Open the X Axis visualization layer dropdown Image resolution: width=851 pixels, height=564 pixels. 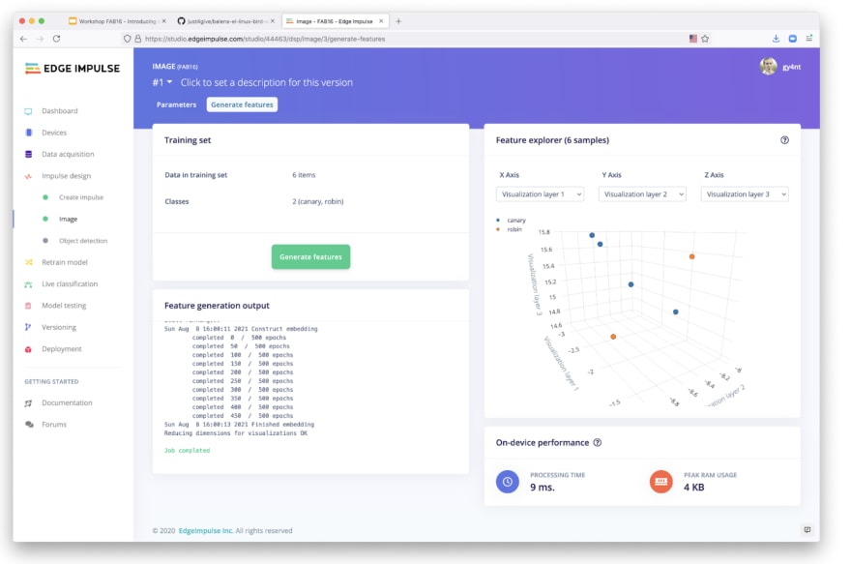(x=540, y=194)
